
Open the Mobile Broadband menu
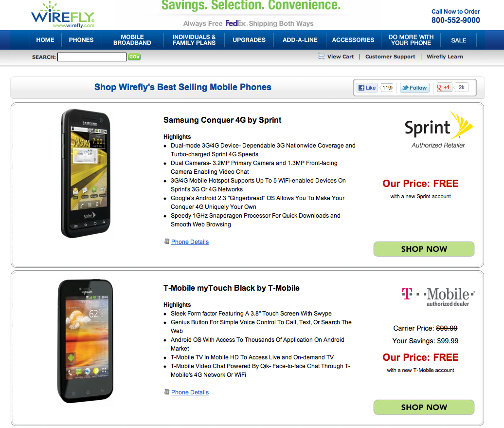click(x=132, y=40)
